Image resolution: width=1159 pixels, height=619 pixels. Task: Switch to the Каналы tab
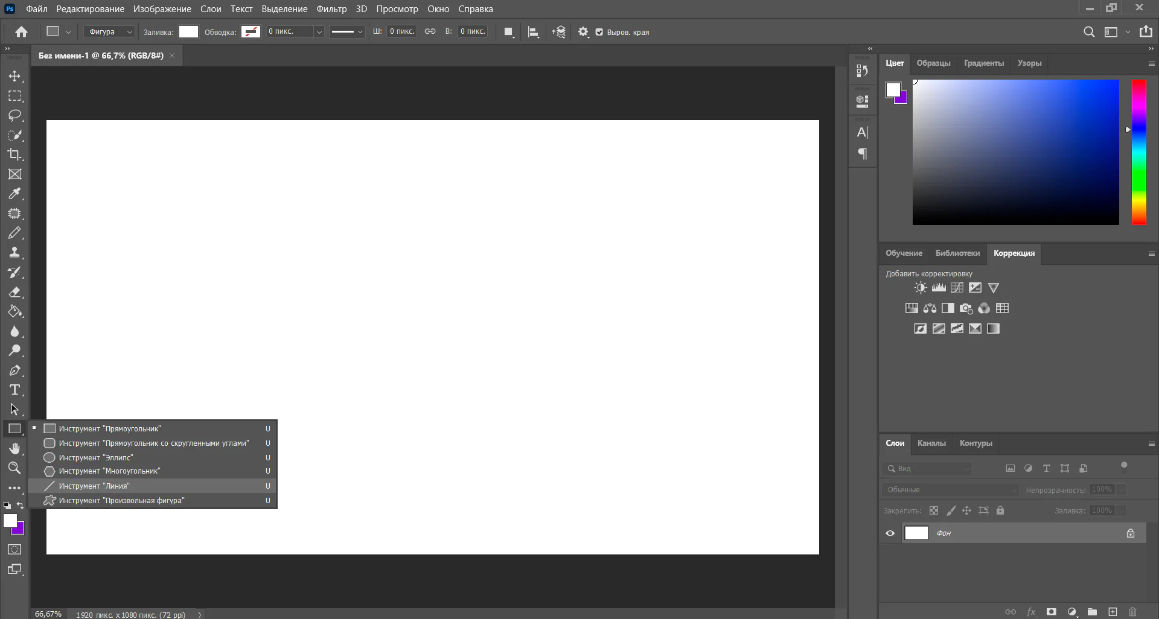(931, 443)
